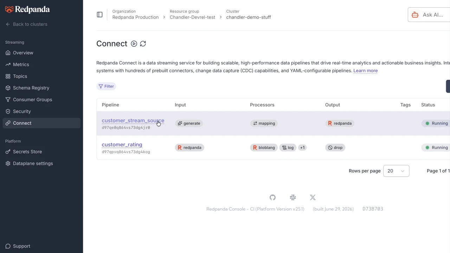Viewport: 450px width, 253px height.
Task: Click the play circle icon beside Connect
Action: click(x=134, y=44)
